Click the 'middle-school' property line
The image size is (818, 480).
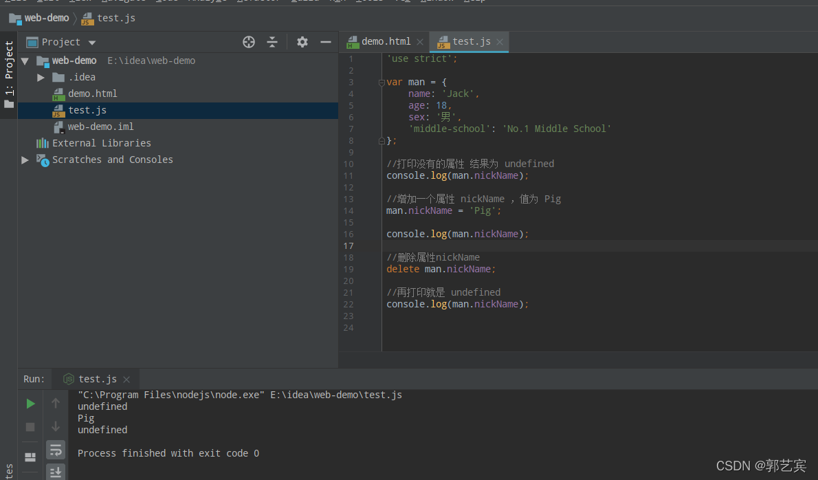(x=509, y=129)
